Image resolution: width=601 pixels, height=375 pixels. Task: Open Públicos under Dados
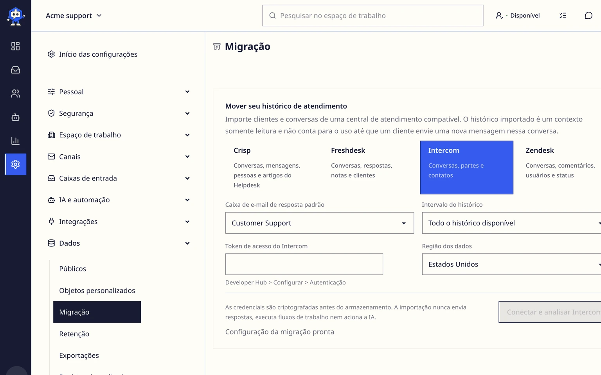click(x=72, y=269)
